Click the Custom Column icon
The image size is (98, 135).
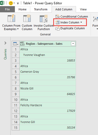tap(27, 18)
